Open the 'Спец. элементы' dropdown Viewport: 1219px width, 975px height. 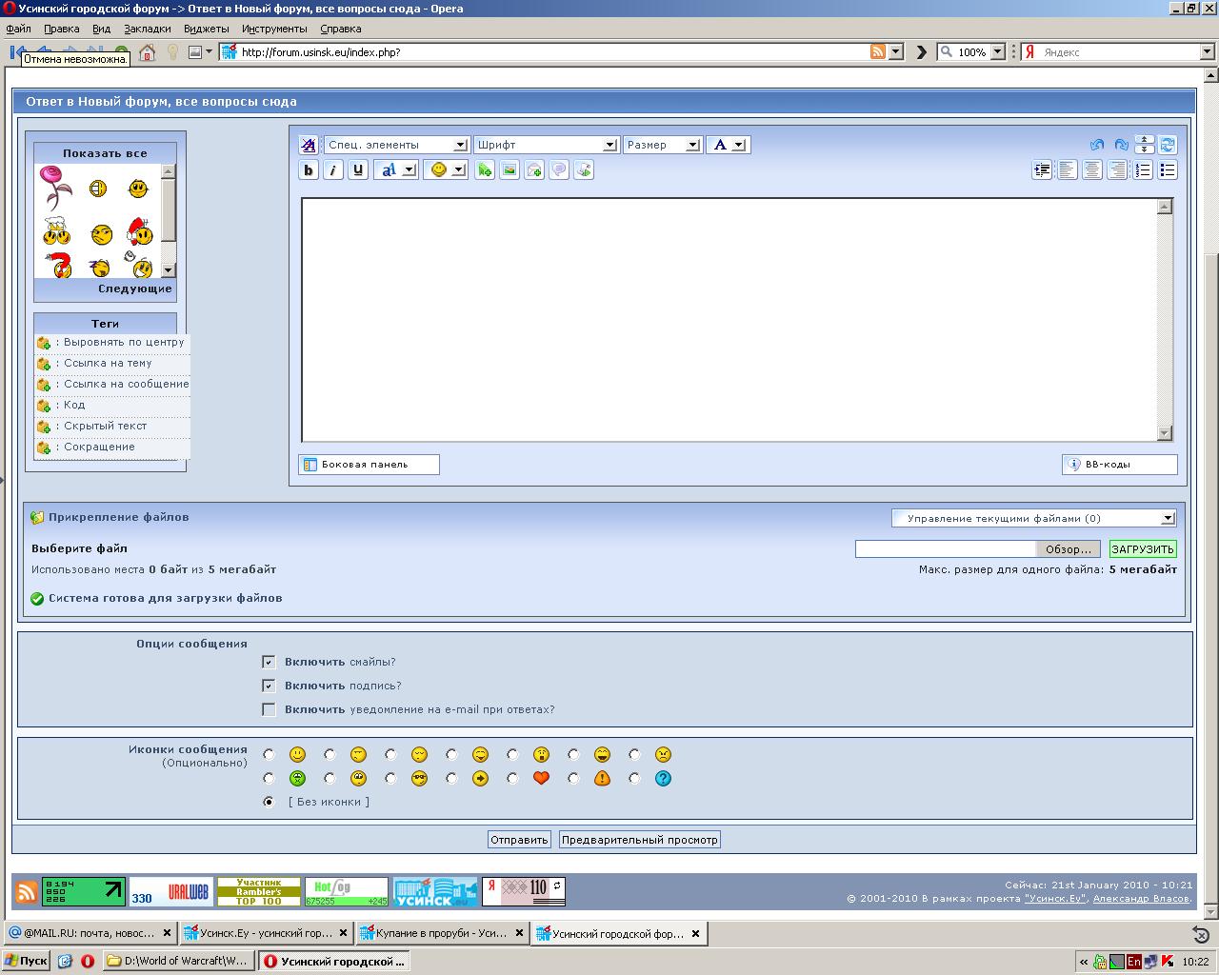coord(396,145)
